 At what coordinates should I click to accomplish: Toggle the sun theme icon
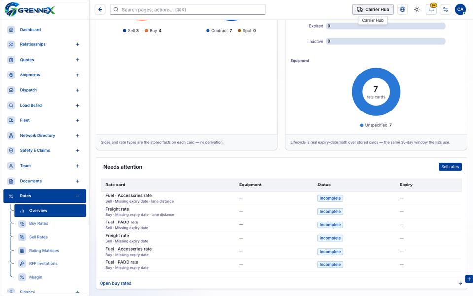click(417, 10)
